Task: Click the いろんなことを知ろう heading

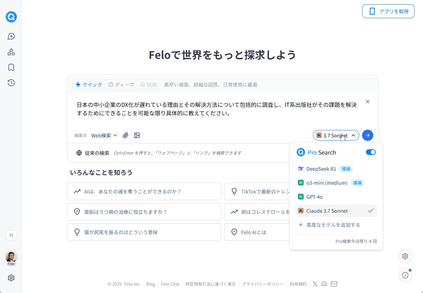Action: 101,172
